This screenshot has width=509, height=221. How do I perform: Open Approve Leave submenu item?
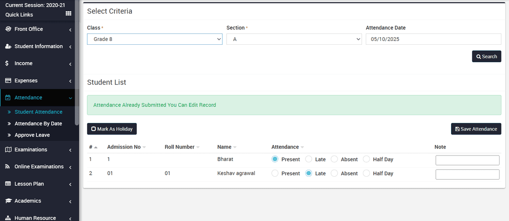coord(32,135)
